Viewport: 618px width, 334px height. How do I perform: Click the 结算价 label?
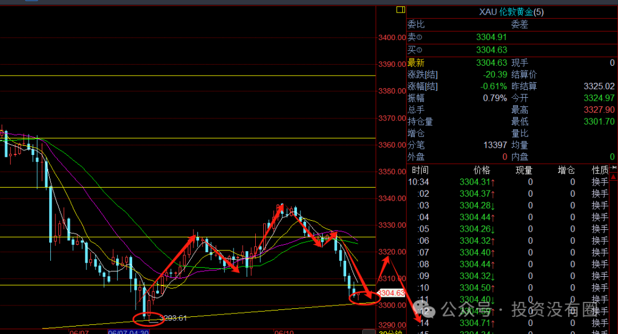[524, 74]
